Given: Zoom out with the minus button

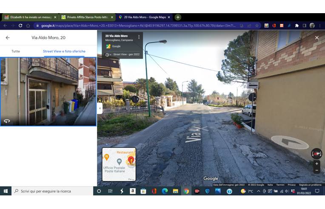Looking at the screenshot, I should pyautogui.click(x=316, y=170).
